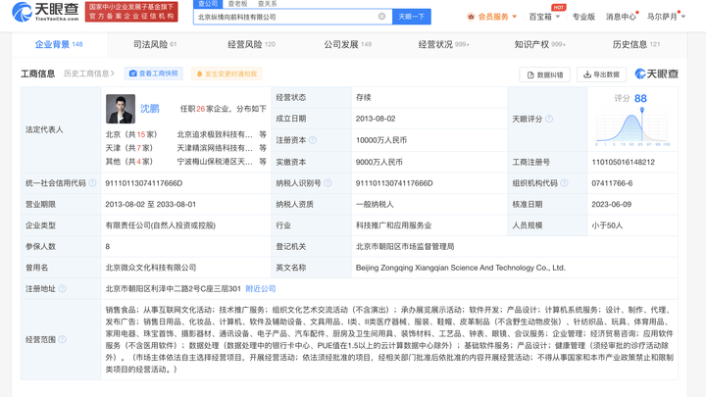The width and height of the screenshot is (706, 397).
Task: Click the 发生变更时通知我 button
Action: 227,74
